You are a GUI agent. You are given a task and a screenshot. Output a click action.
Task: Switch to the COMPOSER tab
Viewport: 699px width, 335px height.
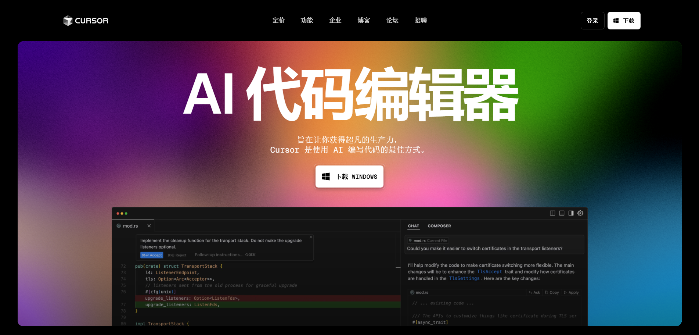(x=439, y=226)
